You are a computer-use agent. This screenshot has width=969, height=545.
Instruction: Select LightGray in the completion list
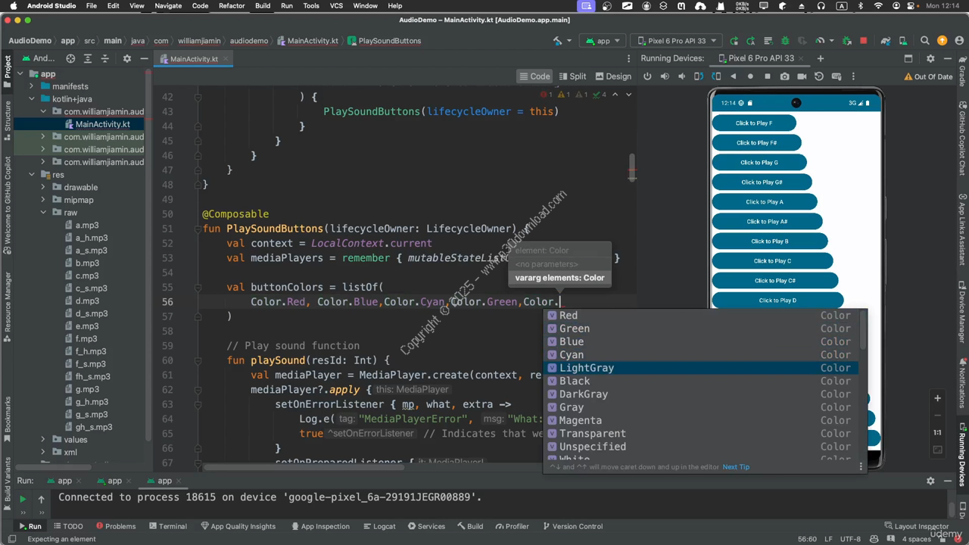click(x=703, y=368)
